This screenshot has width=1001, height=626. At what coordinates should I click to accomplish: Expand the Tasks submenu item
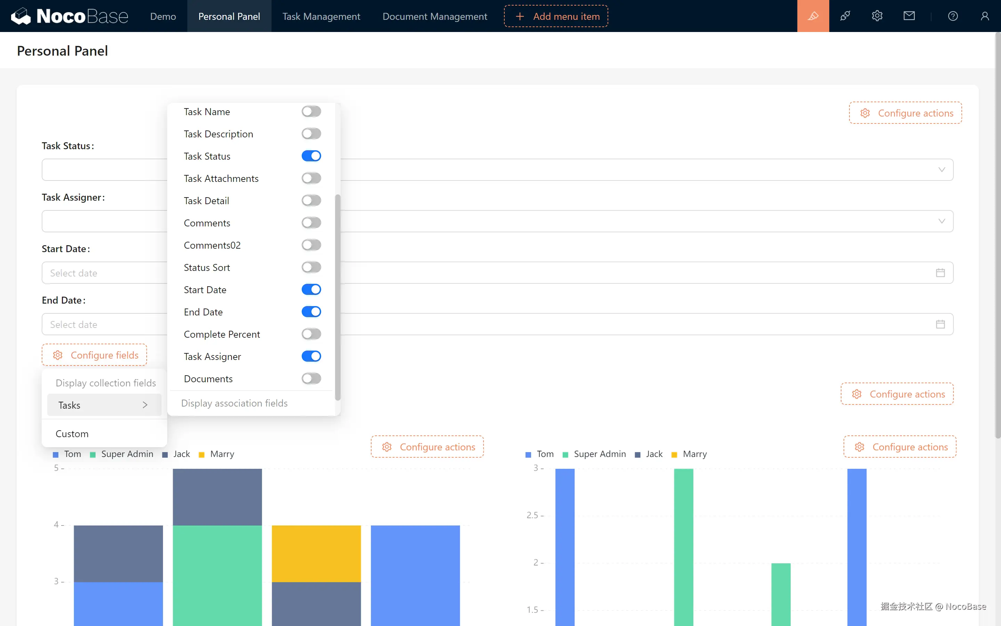pos(104,405)
